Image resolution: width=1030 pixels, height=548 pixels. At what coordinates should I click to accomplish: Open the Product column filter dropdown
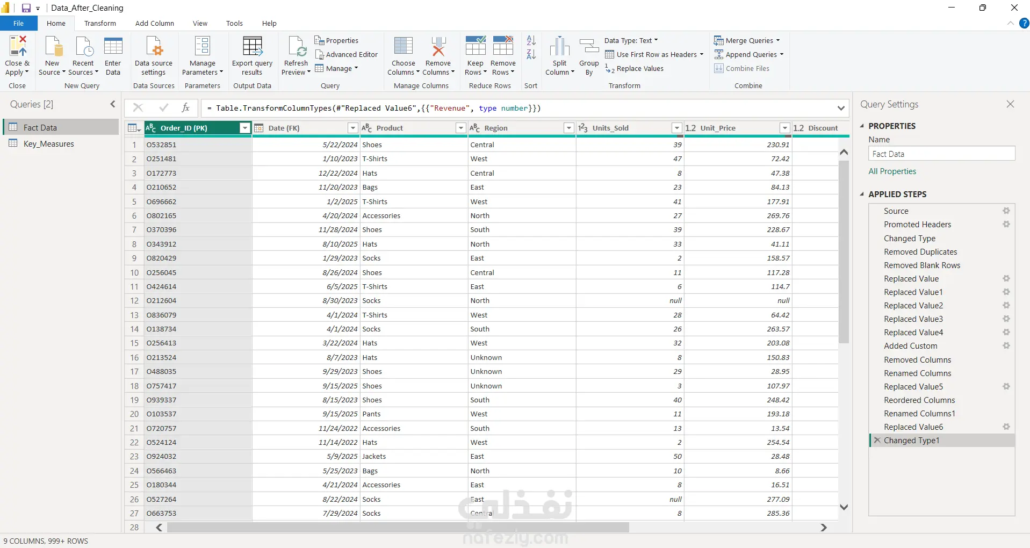coord(460,128)
